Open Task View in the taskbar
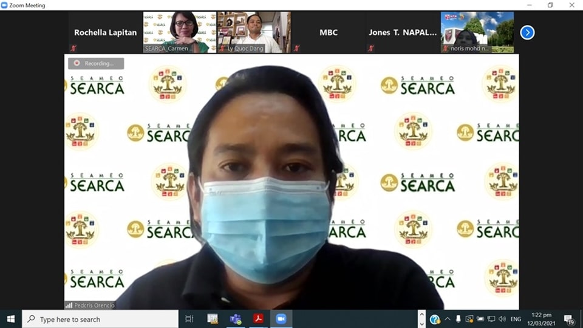Image resolution: width=583 pixels, height=328 pixels. coord(189,319)
